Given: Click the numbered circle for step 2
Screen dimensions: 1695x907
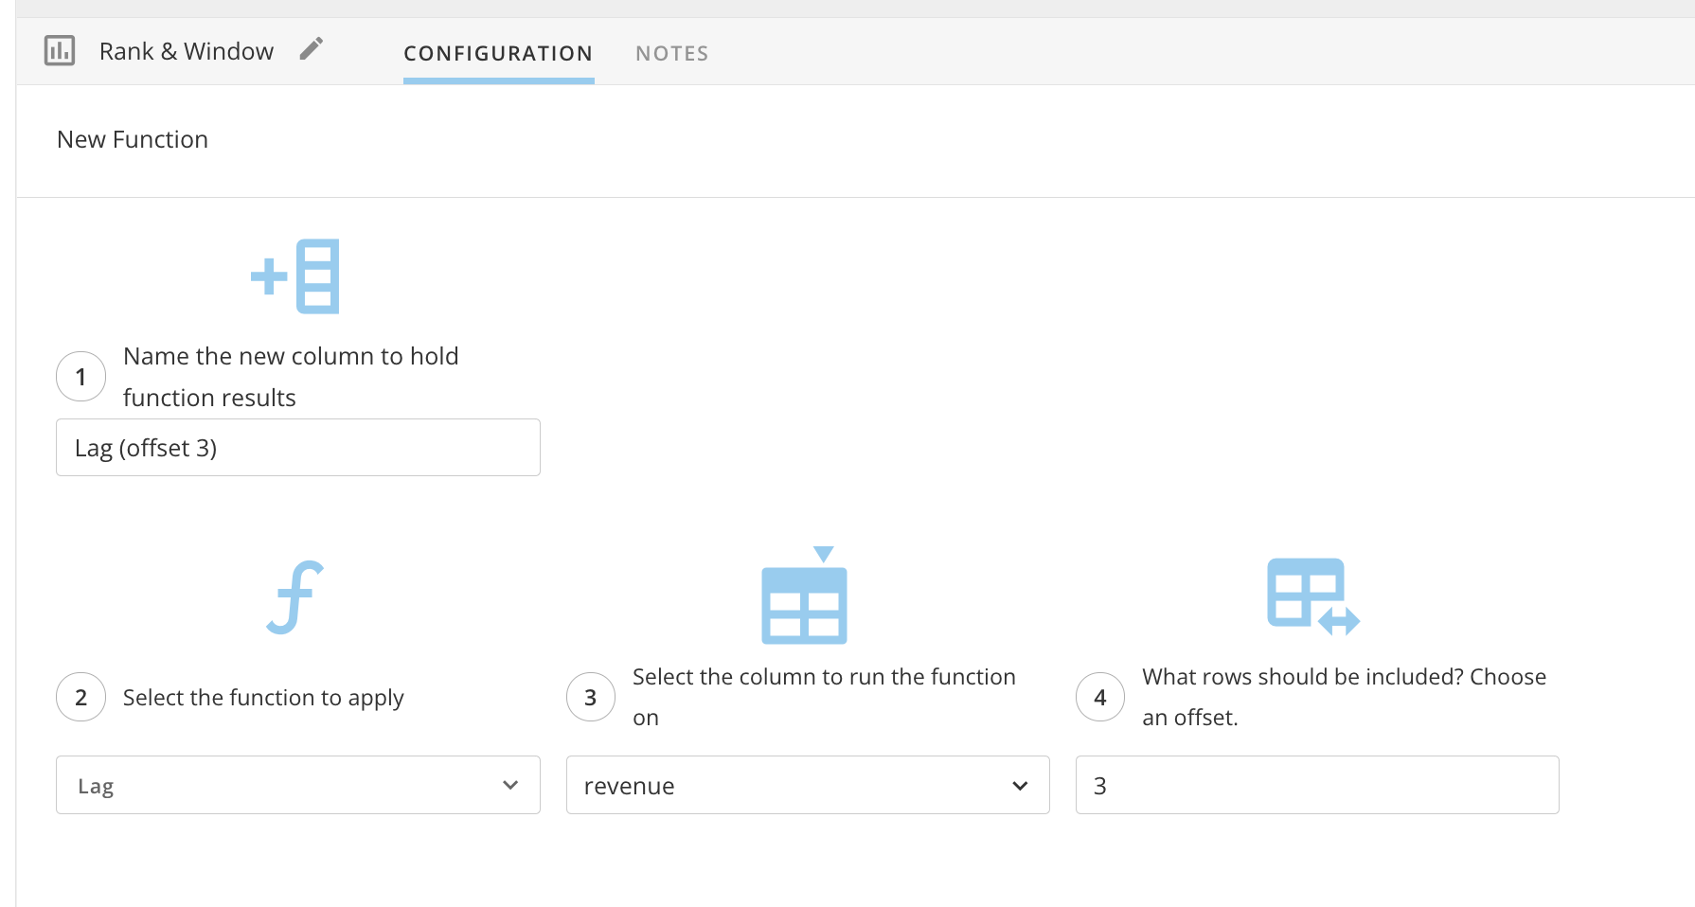Looking at the screenshot, I should point(80,697).
